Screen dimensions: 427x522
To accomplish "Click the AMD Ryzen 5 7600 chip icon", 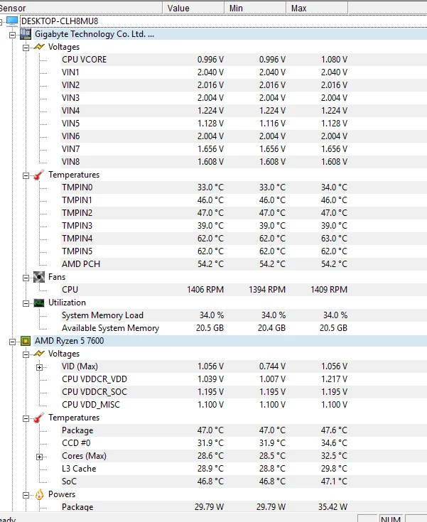I will [26, 341].
